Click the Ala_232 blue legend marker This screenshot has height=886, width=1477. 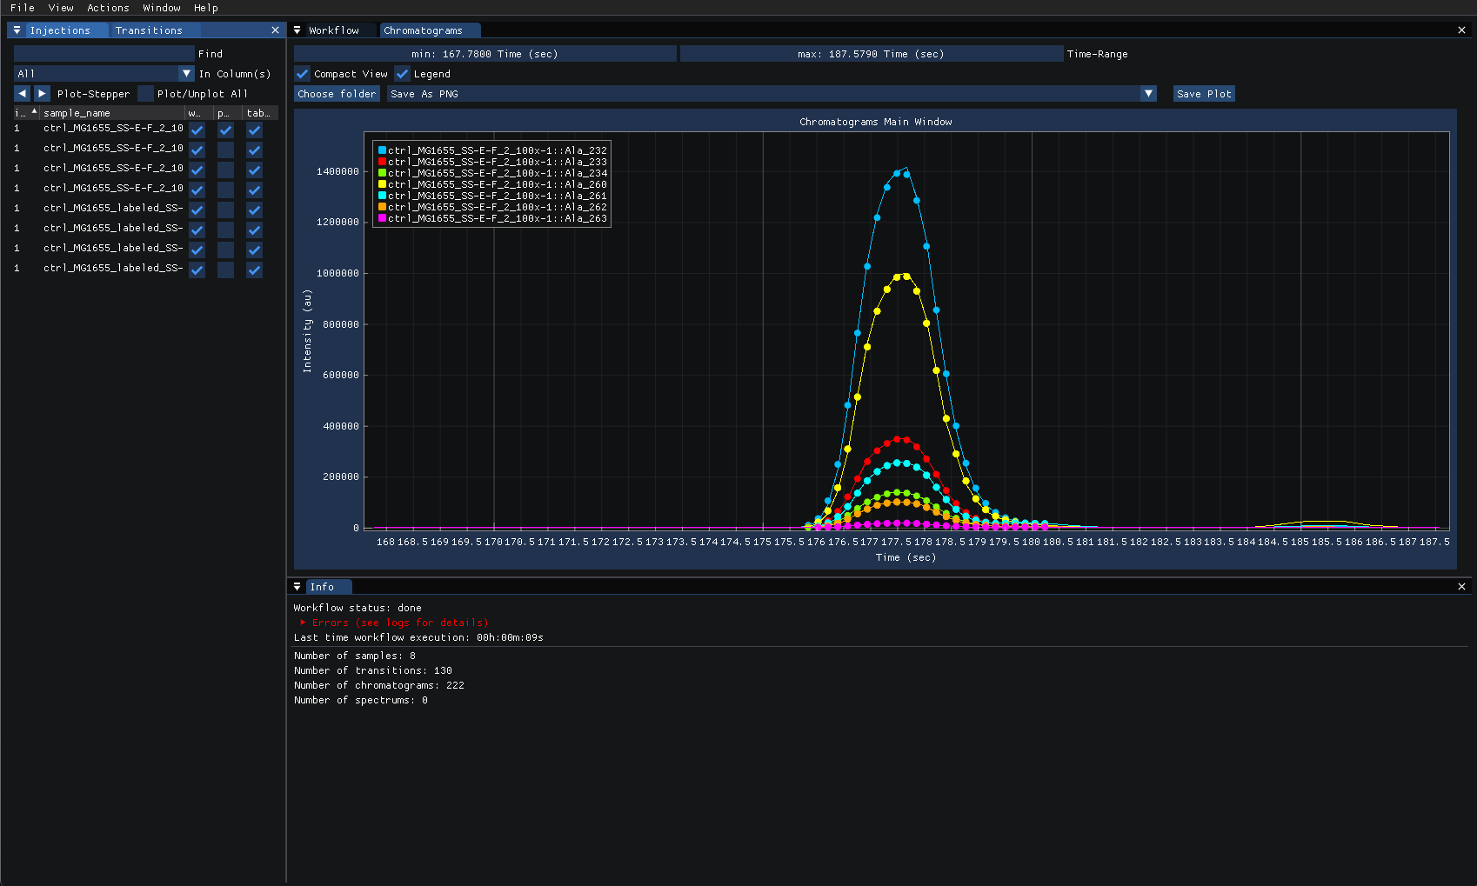(382, 150)
